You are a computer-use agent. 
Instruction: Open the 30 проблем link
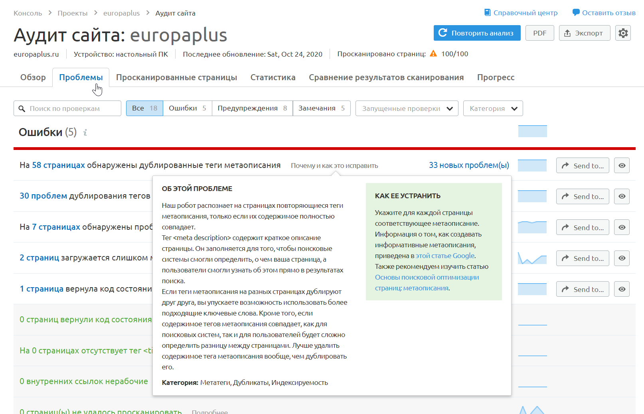(43, 196)
